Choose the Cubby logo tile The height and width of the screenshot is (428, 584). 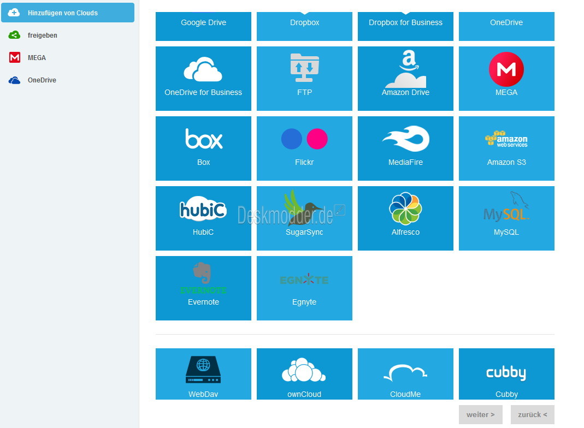click(506, 374)
